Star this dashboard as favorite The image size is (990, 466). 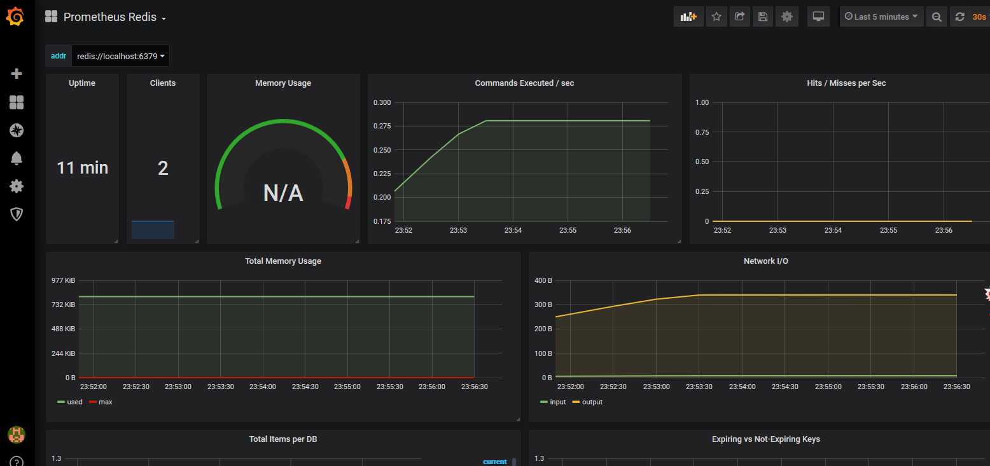(716, 17)
